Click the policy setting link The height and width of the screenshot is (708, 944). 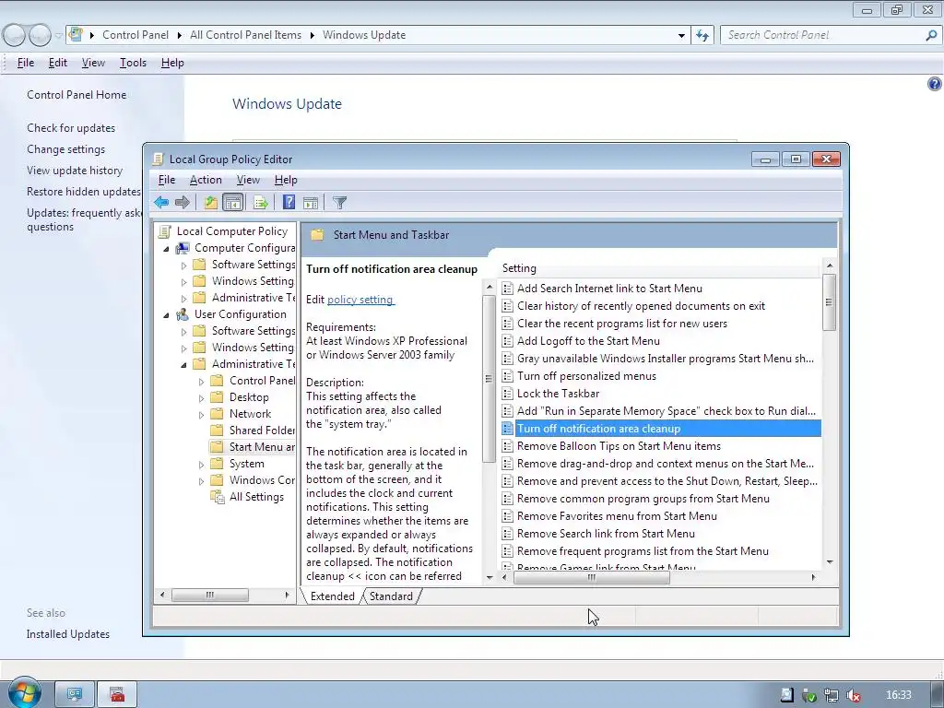point(360,300)
